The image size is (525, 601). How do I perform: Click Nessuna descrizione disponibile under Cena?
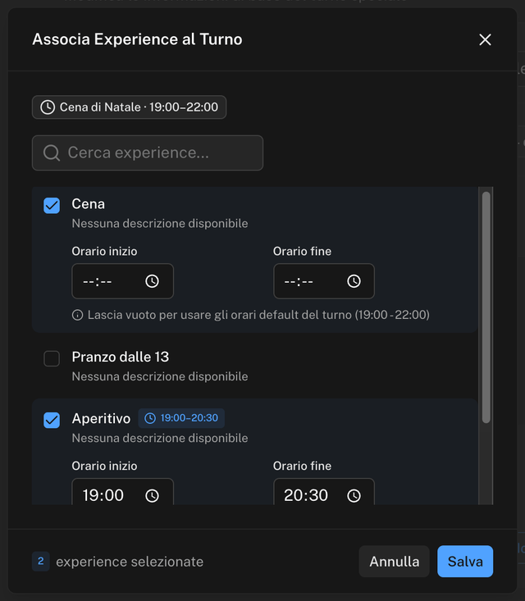pos(160,224)
